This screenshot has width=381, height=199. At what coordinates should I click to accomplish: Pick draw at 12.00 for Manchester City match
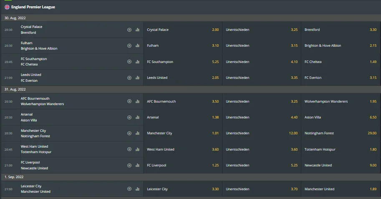(261, 134)
